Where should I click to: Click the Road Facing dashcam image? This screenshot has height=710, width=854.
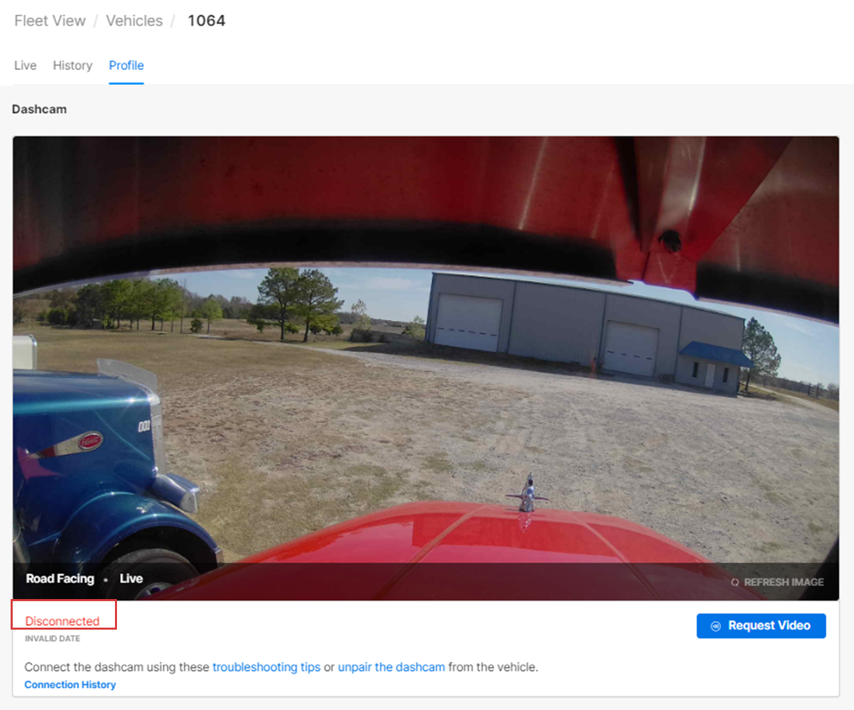pos(426,368)
